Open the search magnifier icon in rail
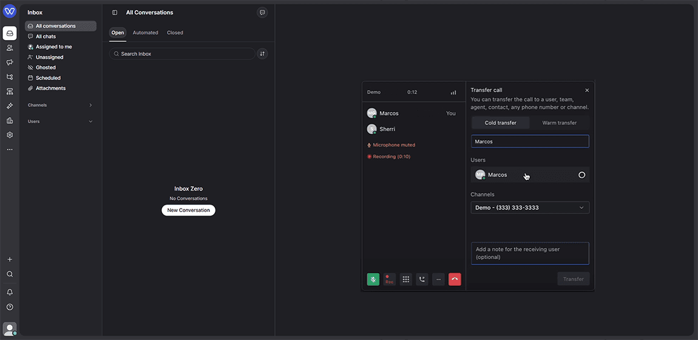Image resolution: width=698 pixels, height=340 pixels. 9,274
